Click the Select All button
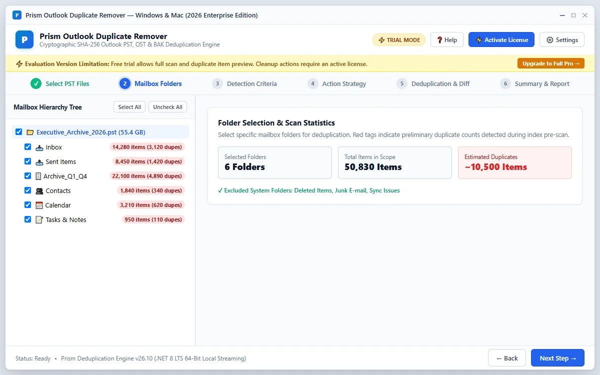The image size is (600, 375). point(129,107)
